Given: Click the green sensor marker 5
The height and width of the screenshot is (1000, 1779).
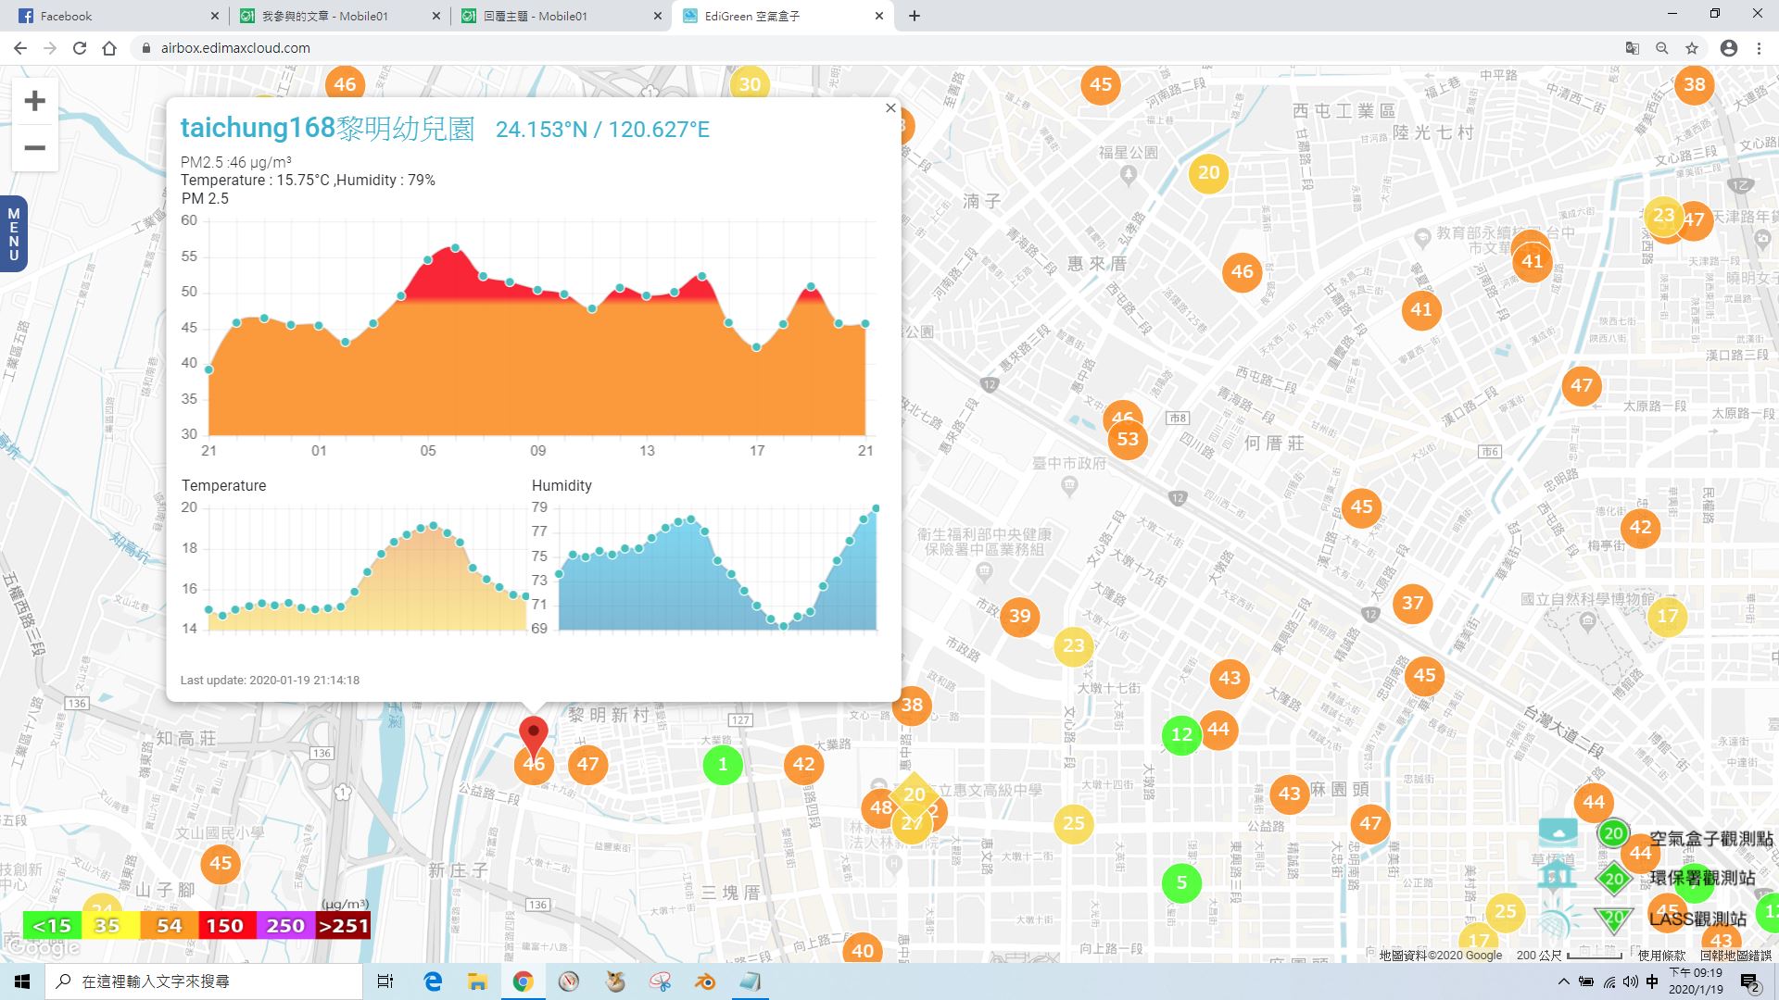Looking at the screenshot, I should (1181, 882).
